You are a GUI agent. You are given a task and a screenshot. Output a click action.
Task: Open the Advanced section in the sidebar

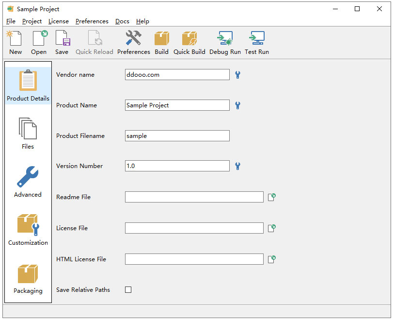tap(28, 182)
